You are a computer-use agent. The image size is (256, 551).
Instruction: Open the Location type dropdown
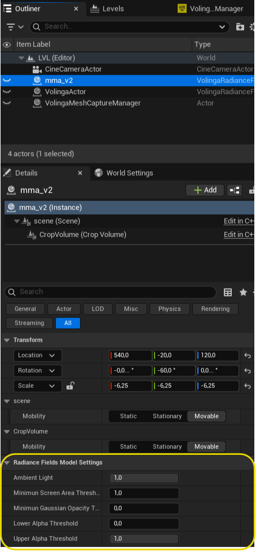pos(38,355)
